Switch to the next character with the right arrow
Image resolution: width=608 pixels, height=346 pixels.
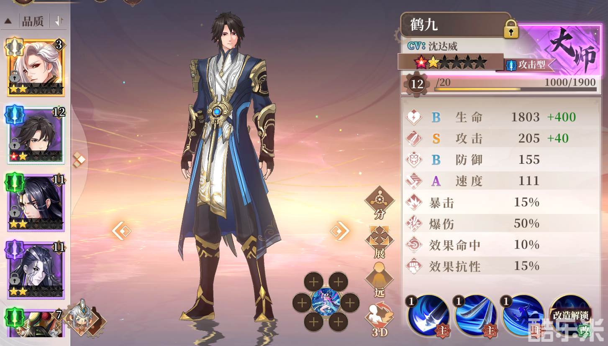point(340,231)
